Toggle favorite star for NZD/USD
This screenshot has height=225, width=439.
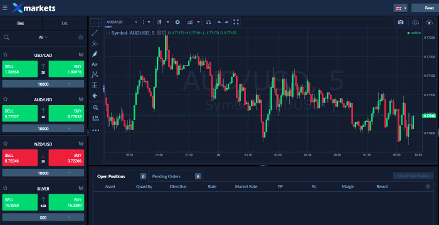(x=5, y=144)
